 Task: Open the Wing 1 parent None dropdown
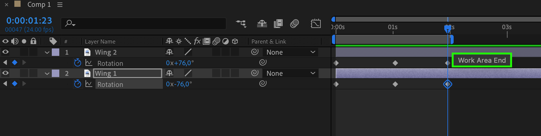(x=290, y=73)
